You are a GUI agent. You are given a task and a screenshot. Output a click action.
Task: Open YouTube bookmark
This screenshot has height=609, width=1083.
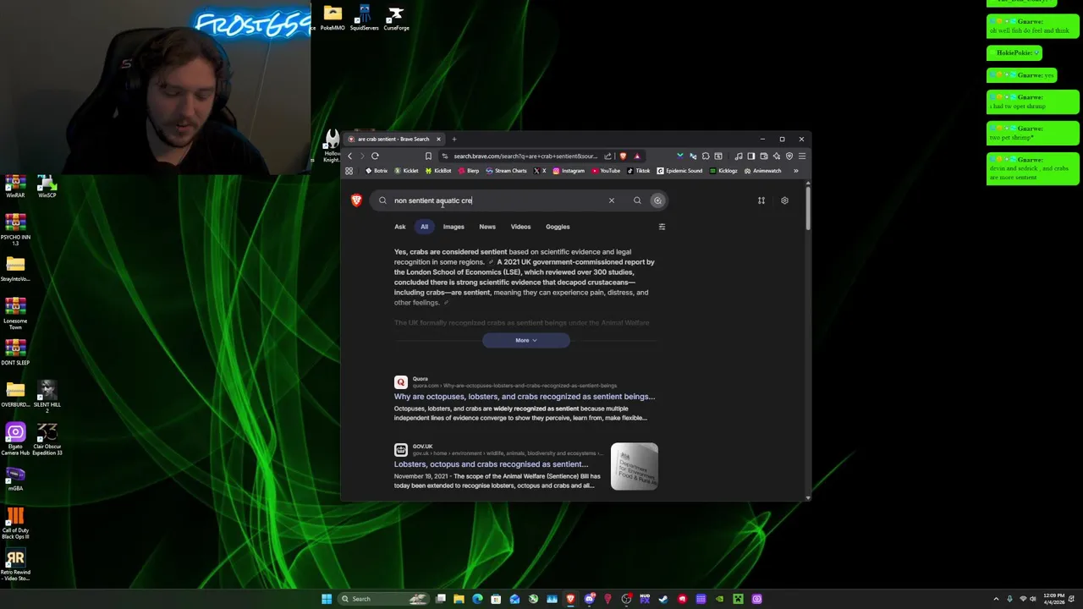pos(606,171)
